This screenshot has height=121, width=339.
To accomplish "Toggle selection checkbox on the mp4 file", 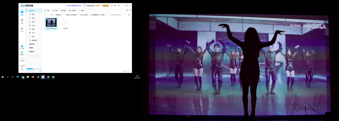I will 46,19.
